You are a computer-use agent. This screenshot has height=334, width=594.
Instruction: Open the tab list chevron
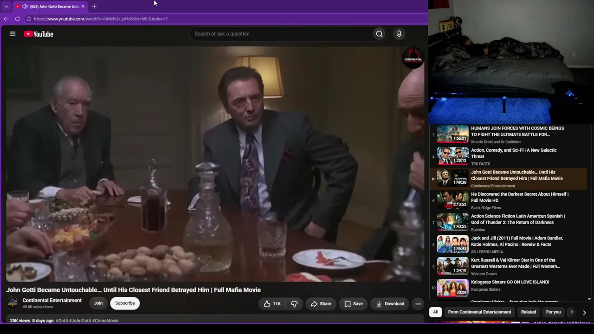[x=6, y=6]
